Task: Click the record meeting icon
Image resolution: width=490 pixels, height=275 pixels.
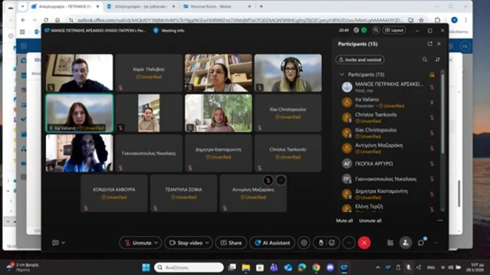Action: pos(304,243)
